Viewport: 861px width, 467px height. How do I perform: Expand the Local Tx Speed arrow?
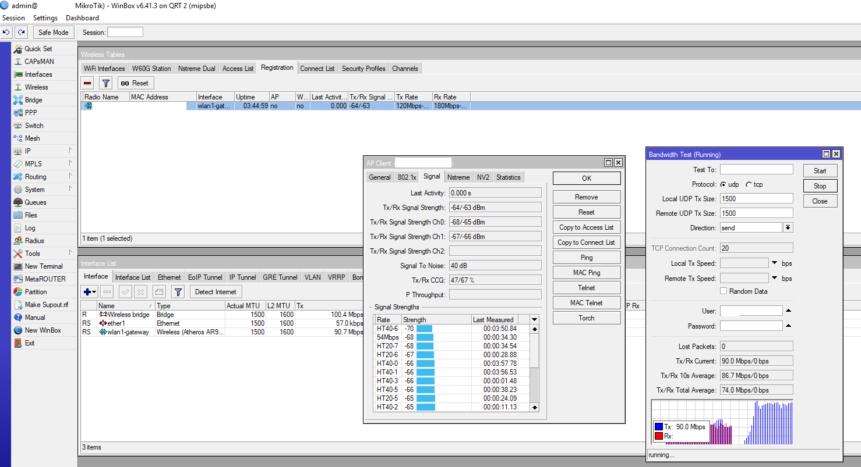(774, 263)
